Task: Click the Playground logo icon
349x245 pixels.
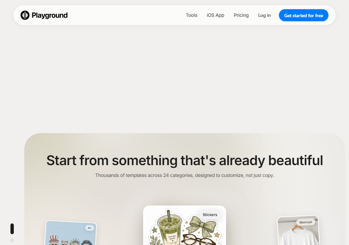Action: 25,15
